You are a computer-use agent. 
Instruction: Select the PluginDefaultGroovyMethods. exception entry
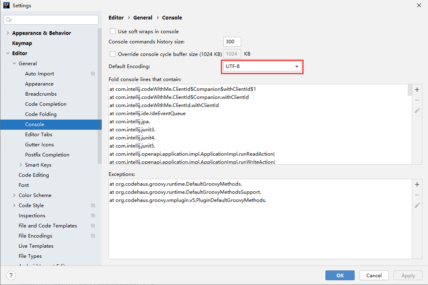188,200
